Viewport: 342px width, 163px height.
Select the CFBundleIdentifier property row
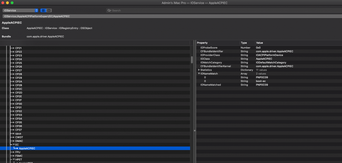[269, 51]
